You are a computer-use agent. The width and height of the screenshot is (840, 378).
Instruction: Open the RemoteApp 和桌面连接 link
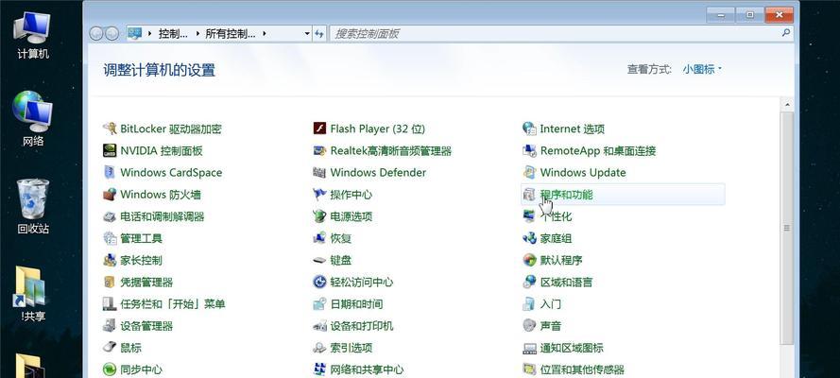[x=598, y=150]
